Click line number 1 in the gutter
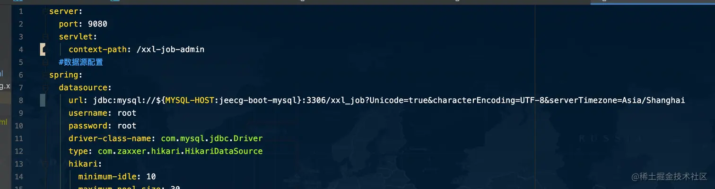Viewport: 715px width, 189px height. tap(21, 11)
